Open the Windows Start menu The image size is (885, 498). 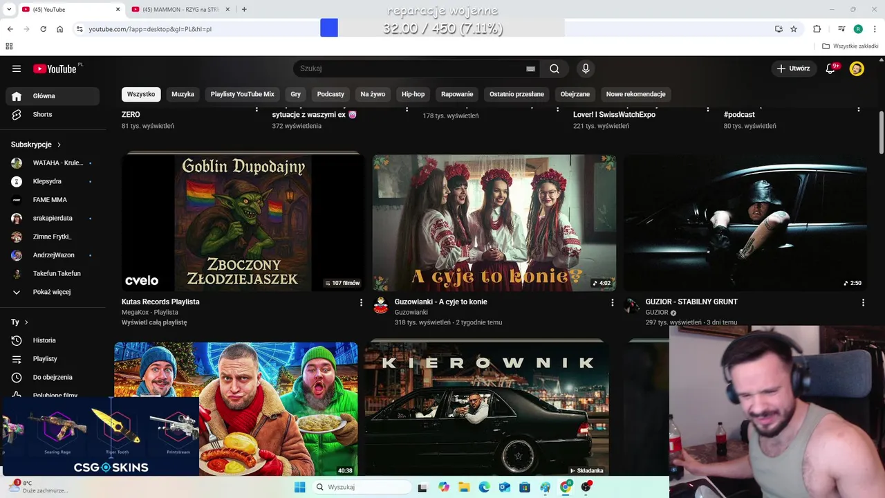click(x=299, y=487)
